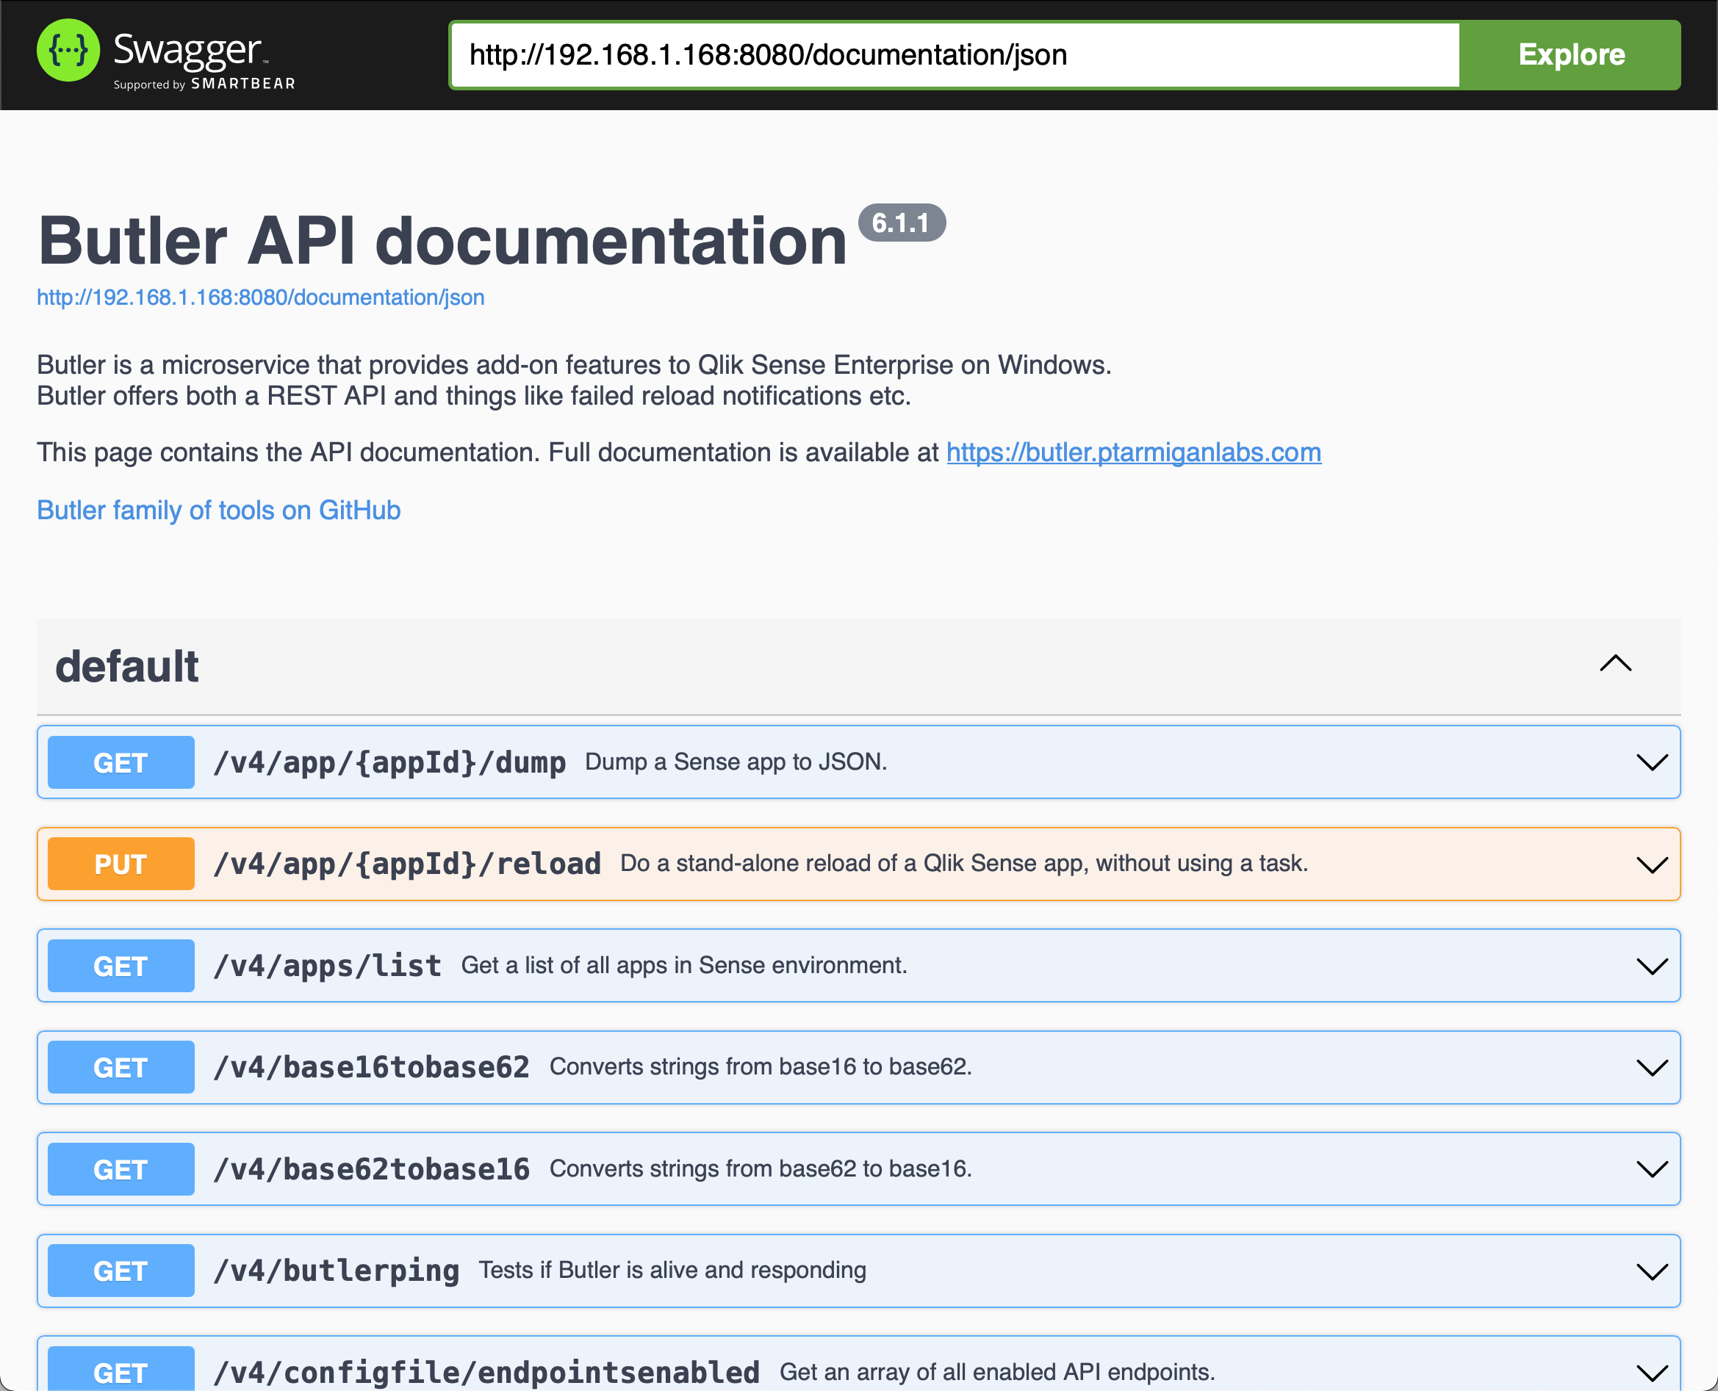This screenshot has height=1391, width=1718.
Task: Click the documentation URL input field
Action: coord(954,54)
